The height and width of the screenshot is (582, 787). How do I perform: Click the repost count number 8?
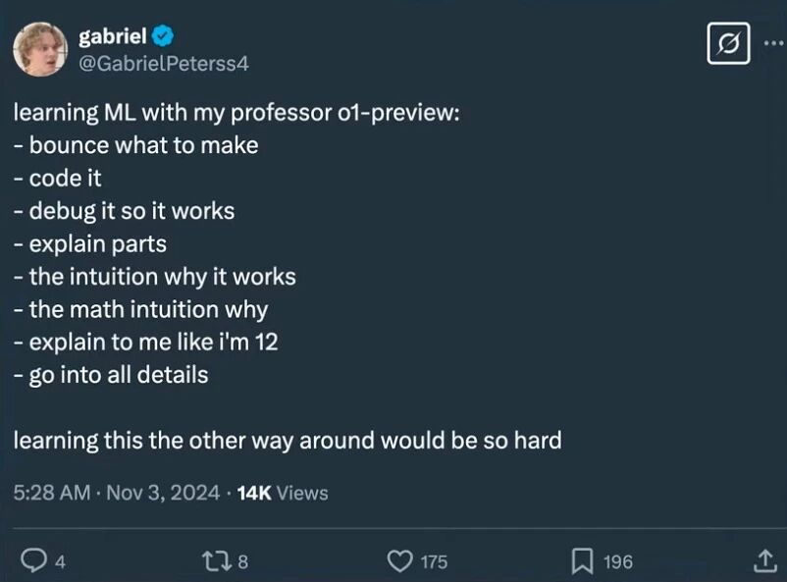point(242,561)
